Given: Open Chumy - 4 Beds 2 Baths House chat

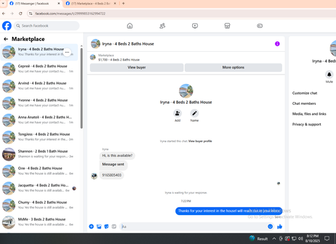Looking at the screenshot, I should pyautogui.click(x=39, y=205).
